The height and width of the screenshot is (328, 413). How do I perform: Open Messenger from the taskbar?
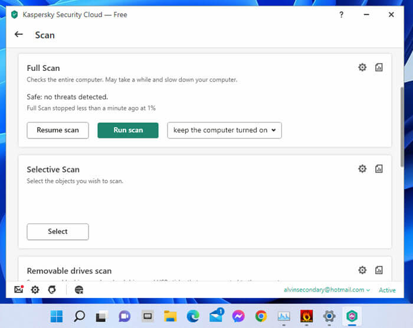pyautogui.click(x=238, y=316)
